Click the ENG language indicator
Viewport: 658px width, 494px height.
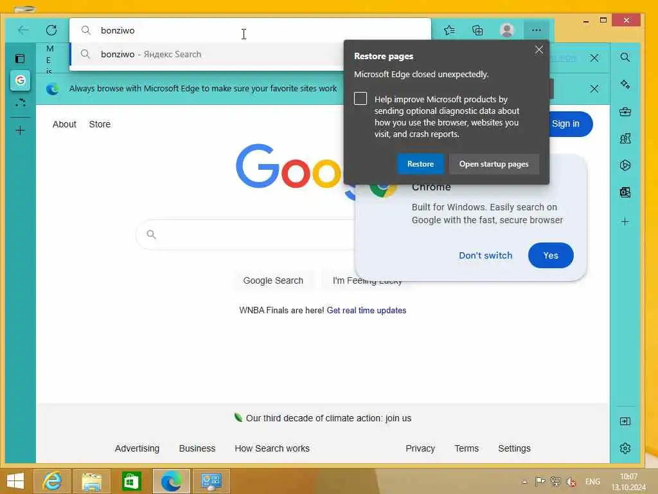pyautogui.click(x=592, y=481)
